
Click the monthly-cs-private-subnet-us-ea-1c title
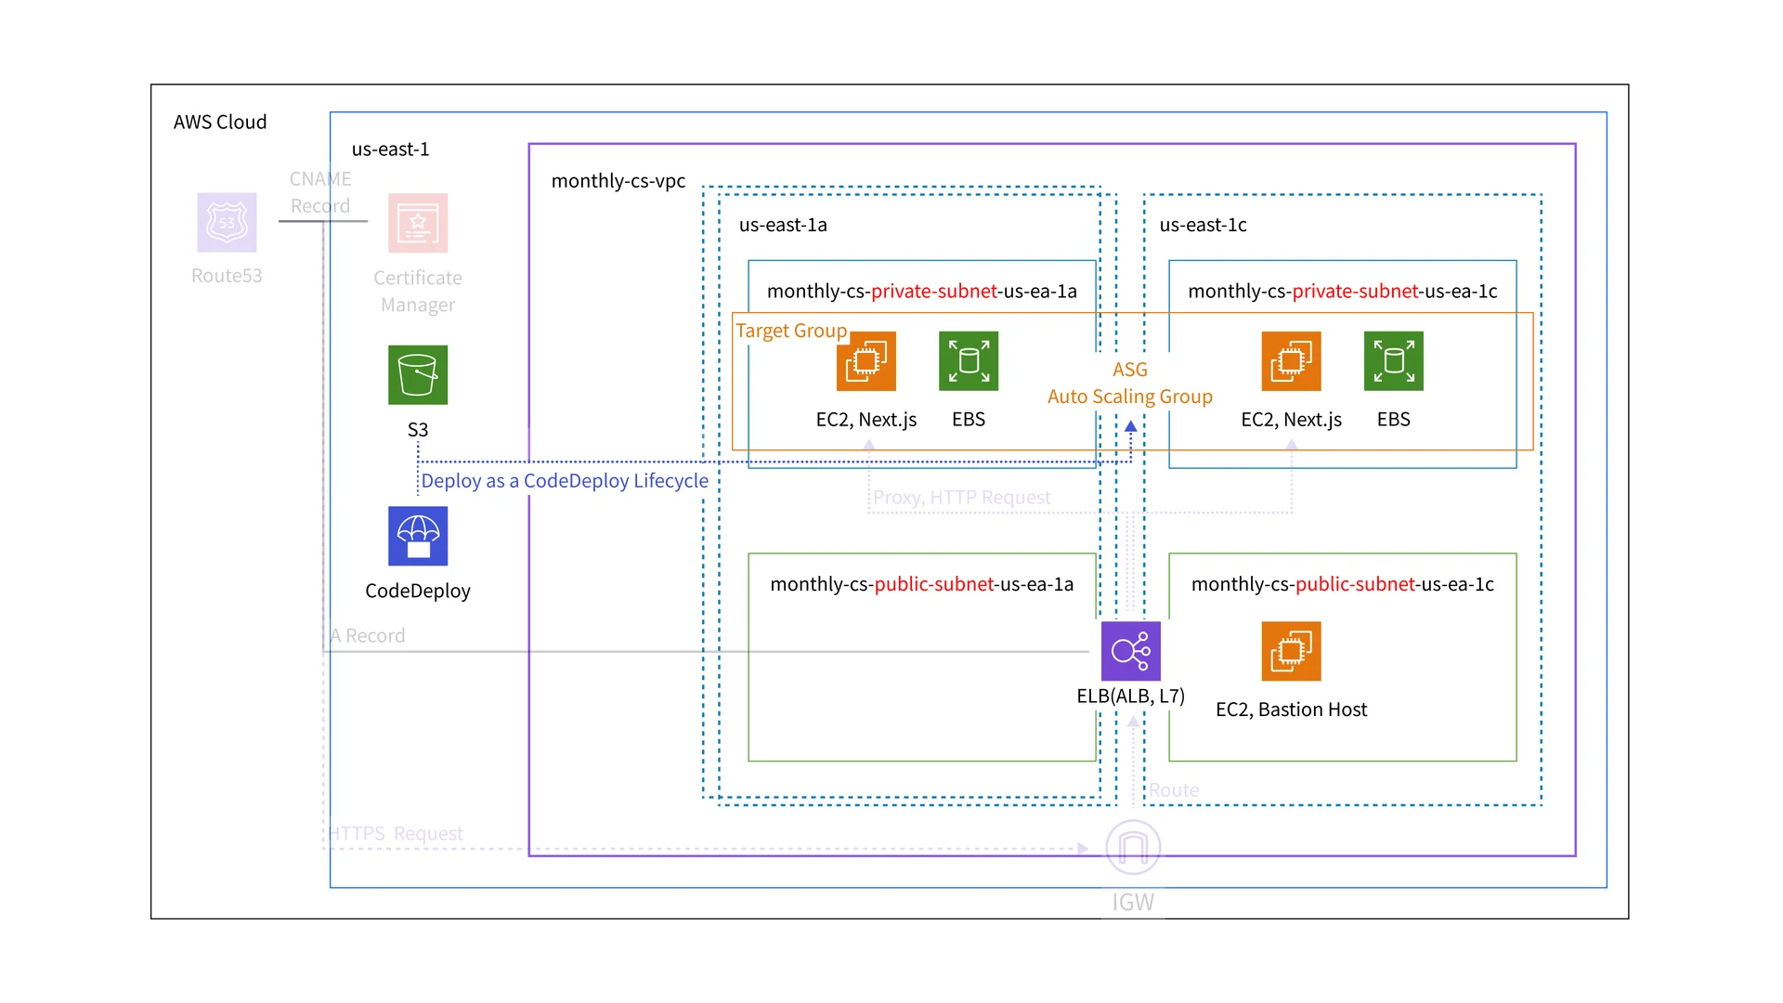1342,292
